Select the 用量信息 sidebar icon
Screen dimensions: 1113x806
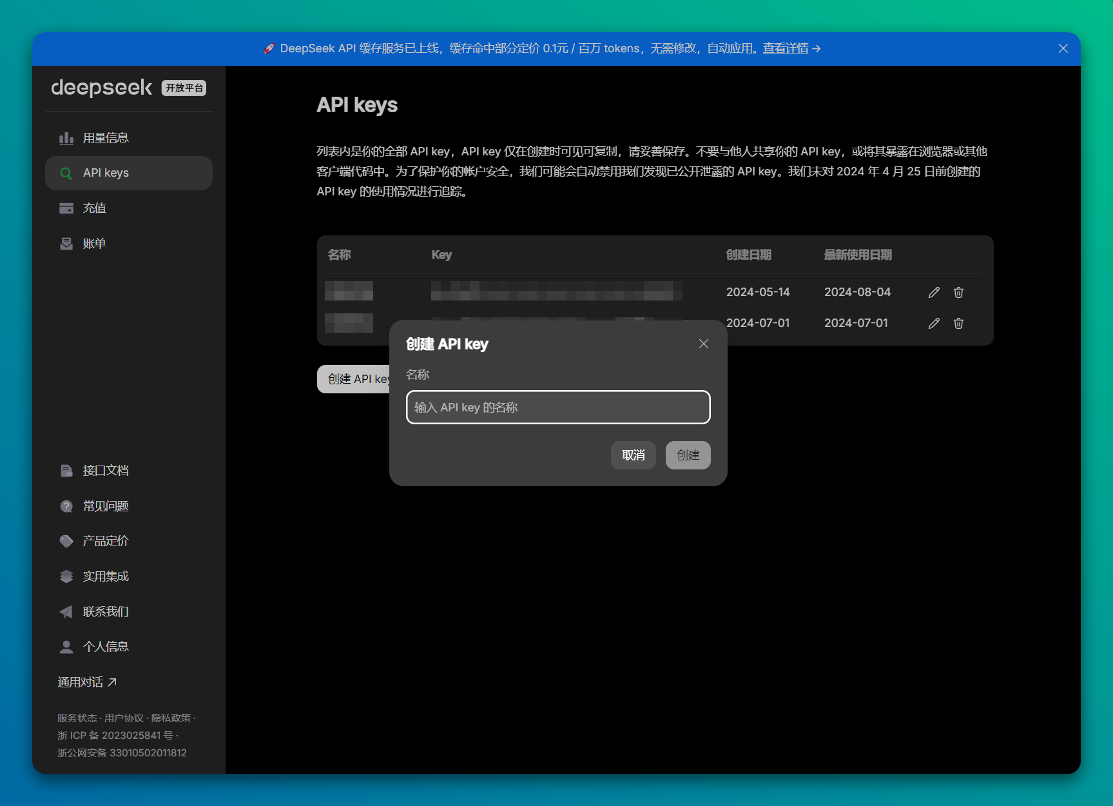coord(67,137)
